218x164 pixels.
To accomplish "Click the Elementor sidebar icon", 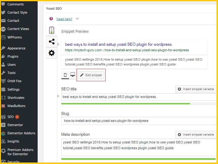I will 3,125.
